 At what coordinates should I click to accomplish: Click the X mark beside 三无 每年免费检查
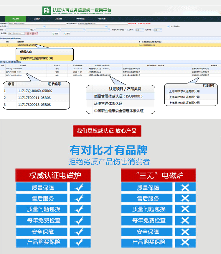(x=185, y=220)
